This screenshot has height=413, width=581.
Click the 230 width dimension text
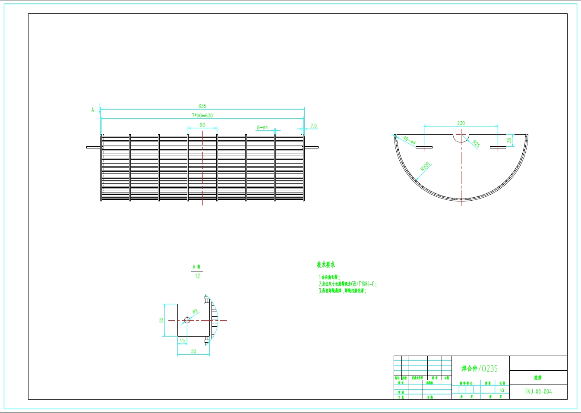point(461,123)
